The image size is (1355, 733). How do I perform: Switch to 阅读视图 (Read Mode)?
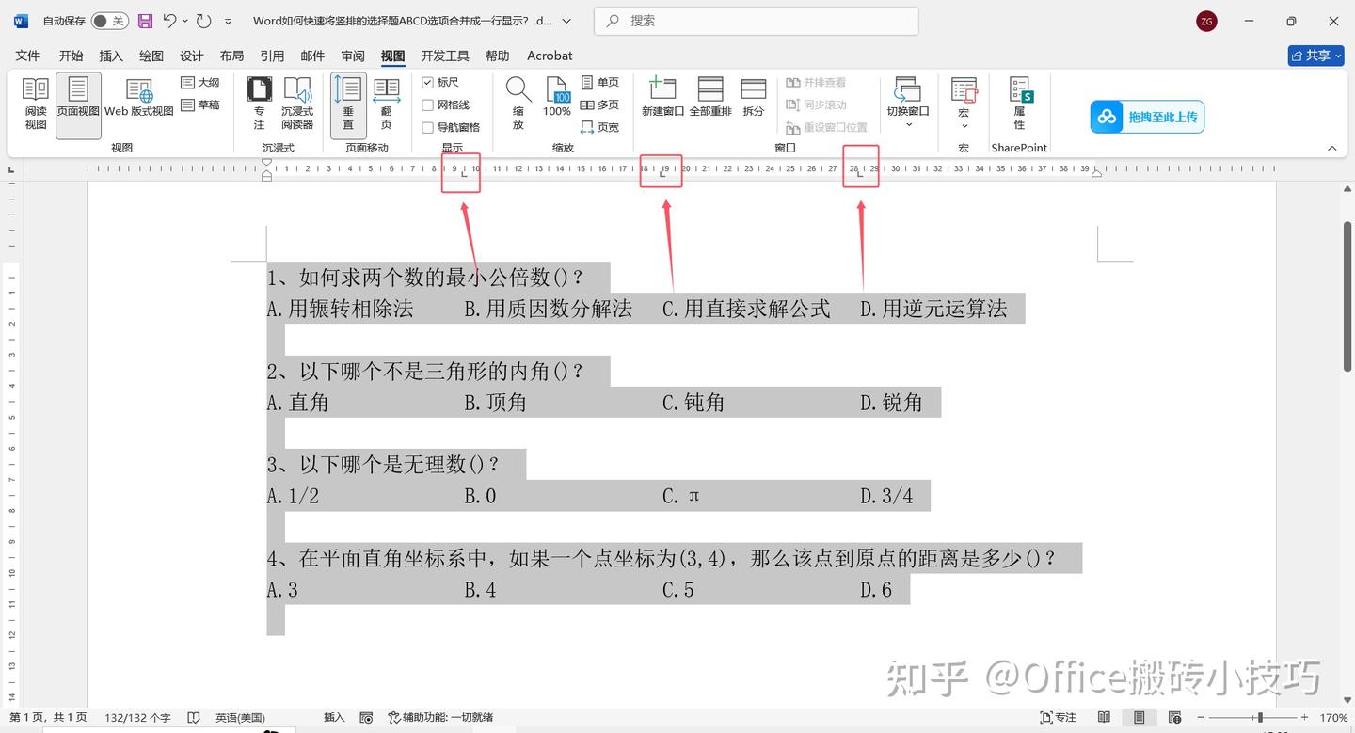click(35, 102)
